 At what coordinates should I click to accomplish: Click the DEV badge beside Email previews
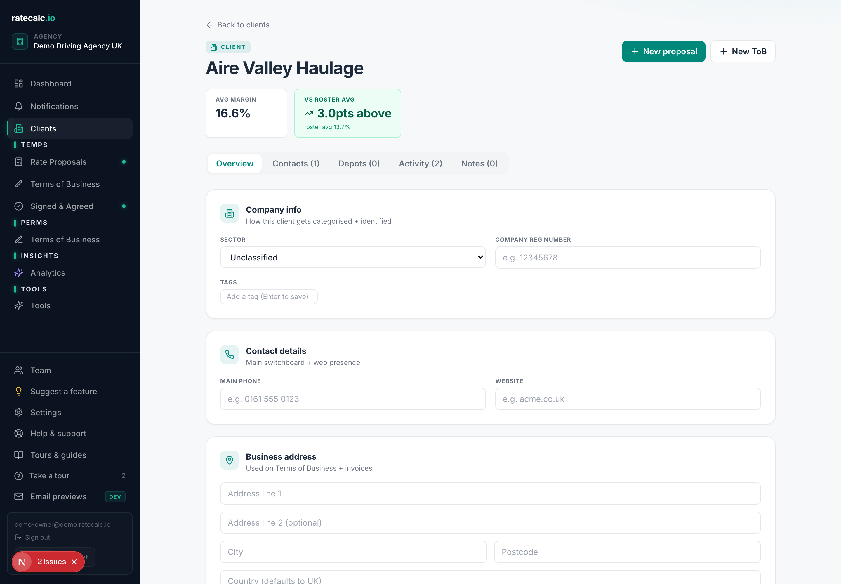click(x=115, y=497)
